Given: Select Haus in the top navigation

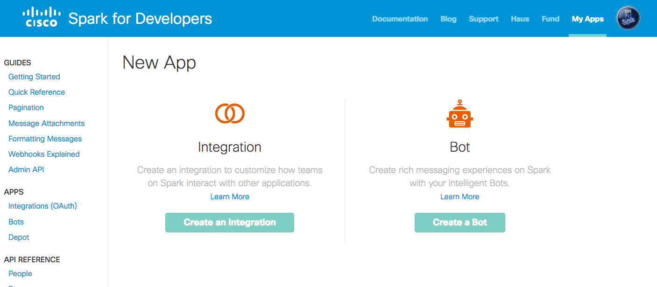Looking at the screenshot, I should [520, 19].
